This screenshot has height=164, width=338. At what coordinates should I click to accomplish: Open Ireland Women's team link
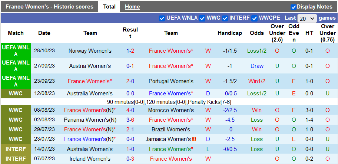tap(90, 159)
